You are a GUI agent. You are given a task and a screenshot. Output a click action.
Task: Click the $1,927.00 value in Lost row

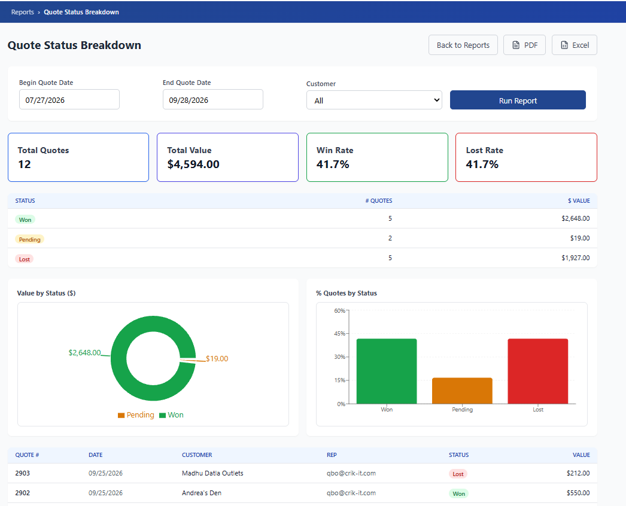[575, 258]
